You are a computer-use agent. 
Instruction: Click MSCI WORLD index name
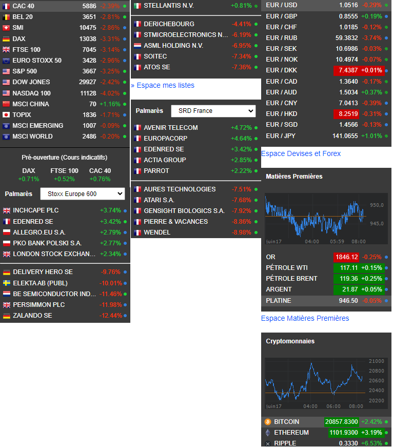(x=32, y=137)
